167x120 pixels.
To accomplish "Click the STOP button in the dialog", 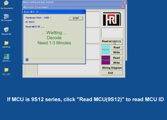I will pyautogui.click(x=76, y=18).
